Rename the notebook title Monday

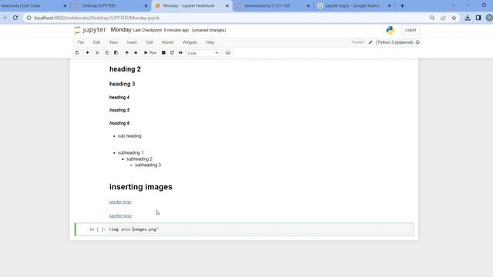pyautogui.click(x=121, y=30)
